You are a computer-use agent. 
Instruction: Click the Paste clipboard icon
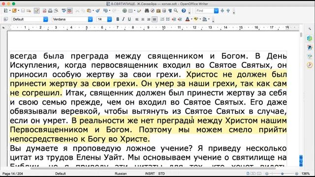(x=89, y=11)
